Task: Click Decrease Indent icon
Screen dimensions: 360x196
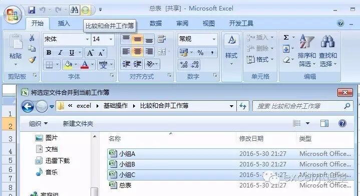Action: coord(126,64)
